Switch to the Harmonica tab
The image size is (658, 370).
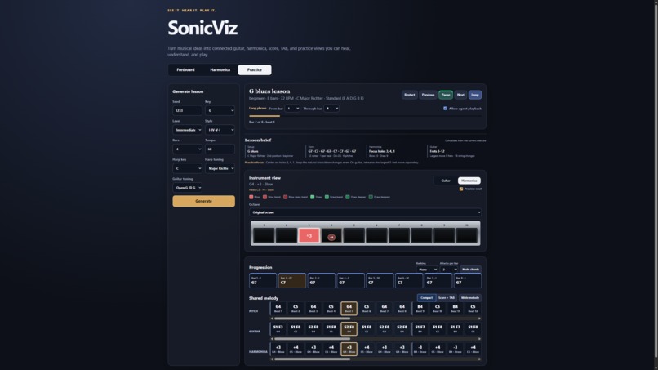[x=220, y=69]
